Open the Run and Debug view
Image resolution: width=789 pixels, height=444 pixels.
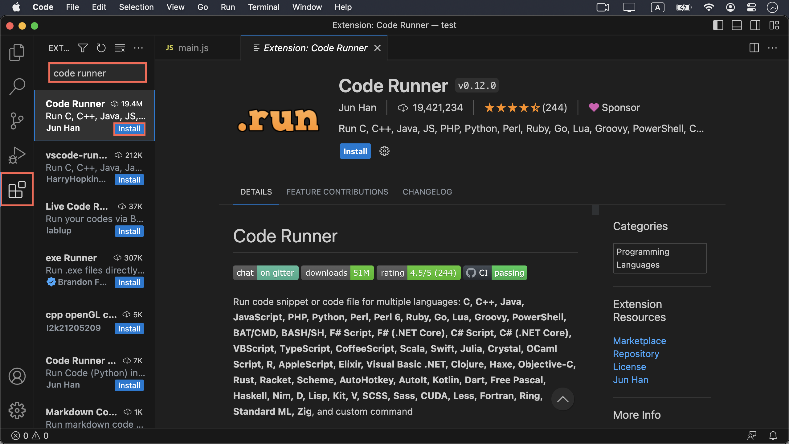click(17, 155)
